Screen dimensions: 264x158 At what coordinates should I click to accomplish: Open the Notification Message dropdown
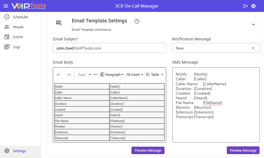click(216, 48)
